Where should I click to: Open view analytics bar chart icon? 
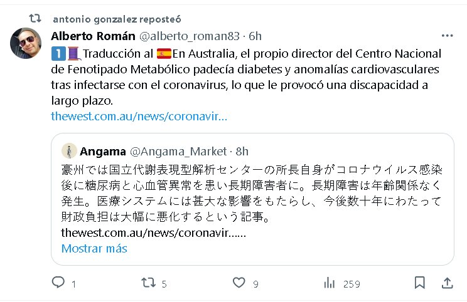pos(330,283)
